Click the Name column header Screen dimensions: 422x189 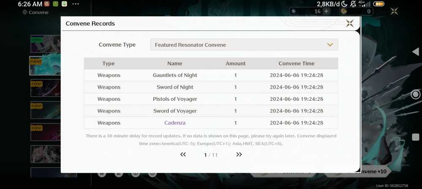coord(175,63)
